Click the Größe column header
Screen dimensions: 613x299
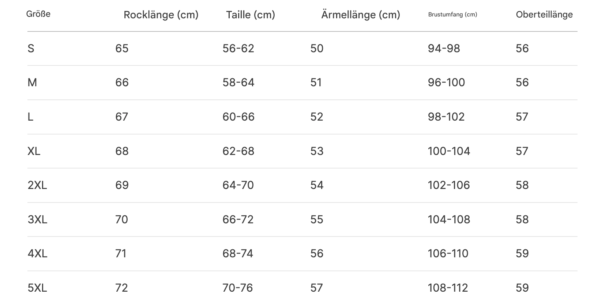coord(38,14)
